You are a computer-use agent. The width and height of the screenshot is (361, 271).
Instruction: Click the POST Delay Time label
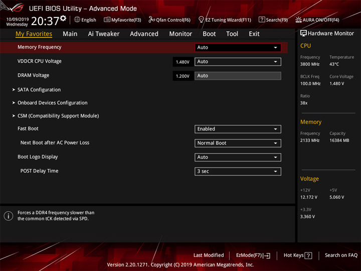click(x=39, y=171)
